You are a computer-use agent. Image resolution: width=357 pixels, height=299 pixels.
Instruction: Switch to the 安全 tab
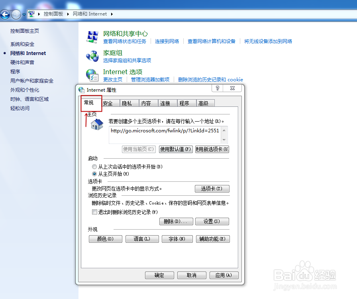pos(110,103)
